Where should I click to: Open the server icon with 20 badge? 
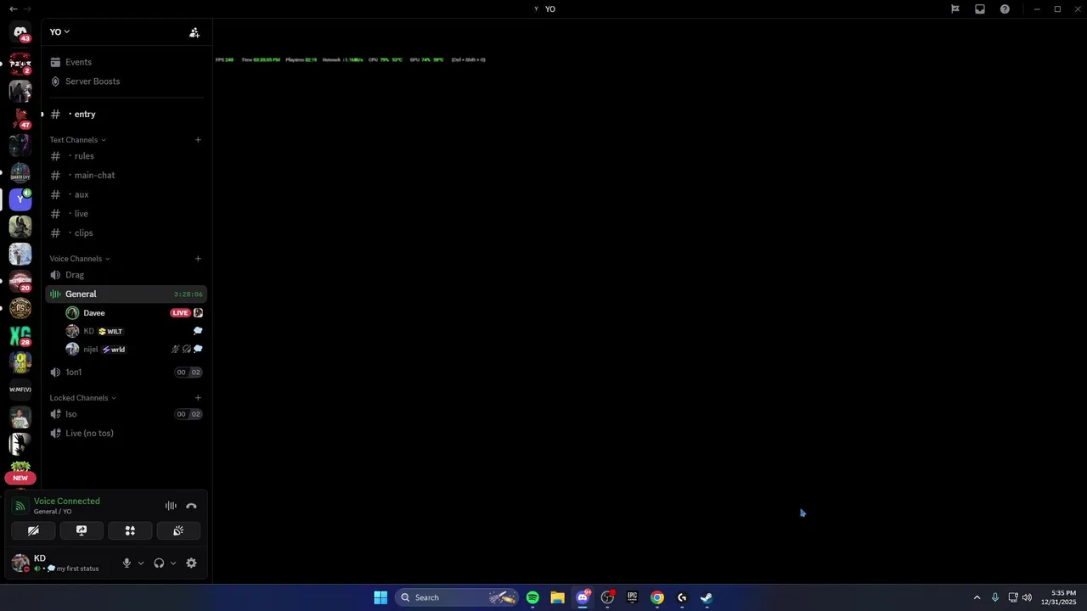coord(20,281)
